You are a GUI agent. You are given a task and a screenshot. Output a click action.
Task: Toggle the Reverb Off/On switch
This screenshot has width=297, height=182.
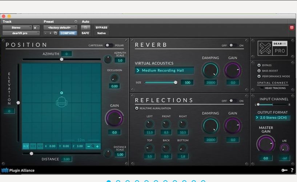coord(233,45)
